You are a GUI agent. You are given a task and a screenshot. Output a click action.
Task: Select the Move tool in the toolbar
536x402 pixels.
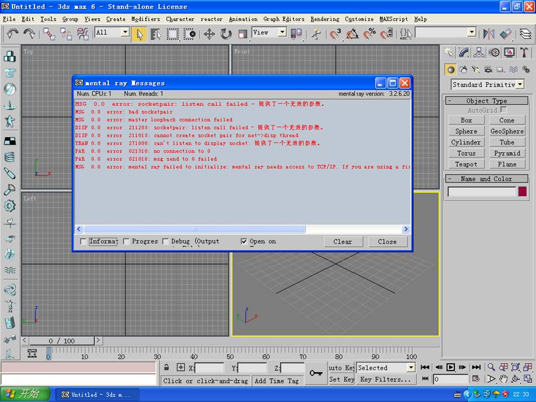(x=209, y=34)
